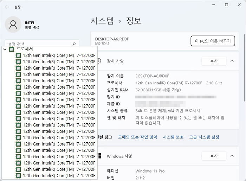Click the Windows logo beside Windows 사양
Screen dimensions: 246x181
100,156
